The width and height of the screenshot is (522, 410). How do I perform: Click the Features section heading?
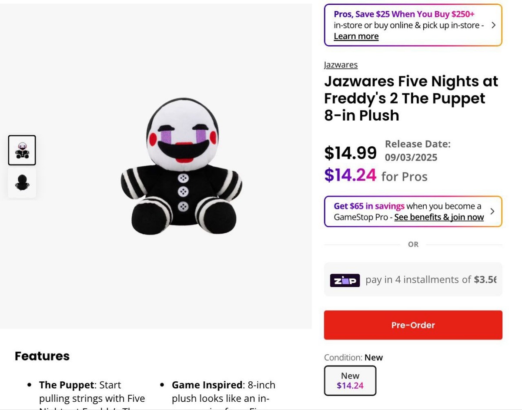pos(42,356)
